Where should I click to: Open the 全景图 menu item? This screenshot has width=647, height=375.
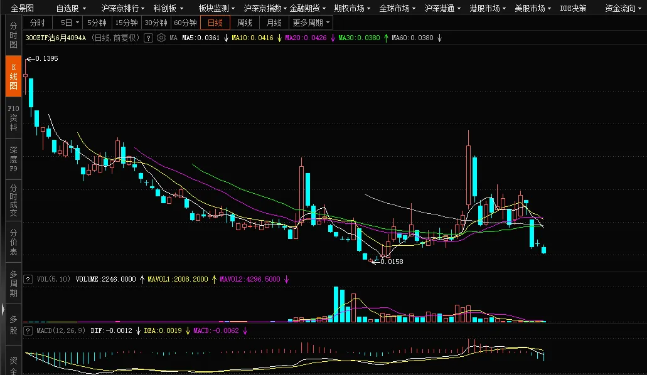pyautogui.click(x=23, y=8)
